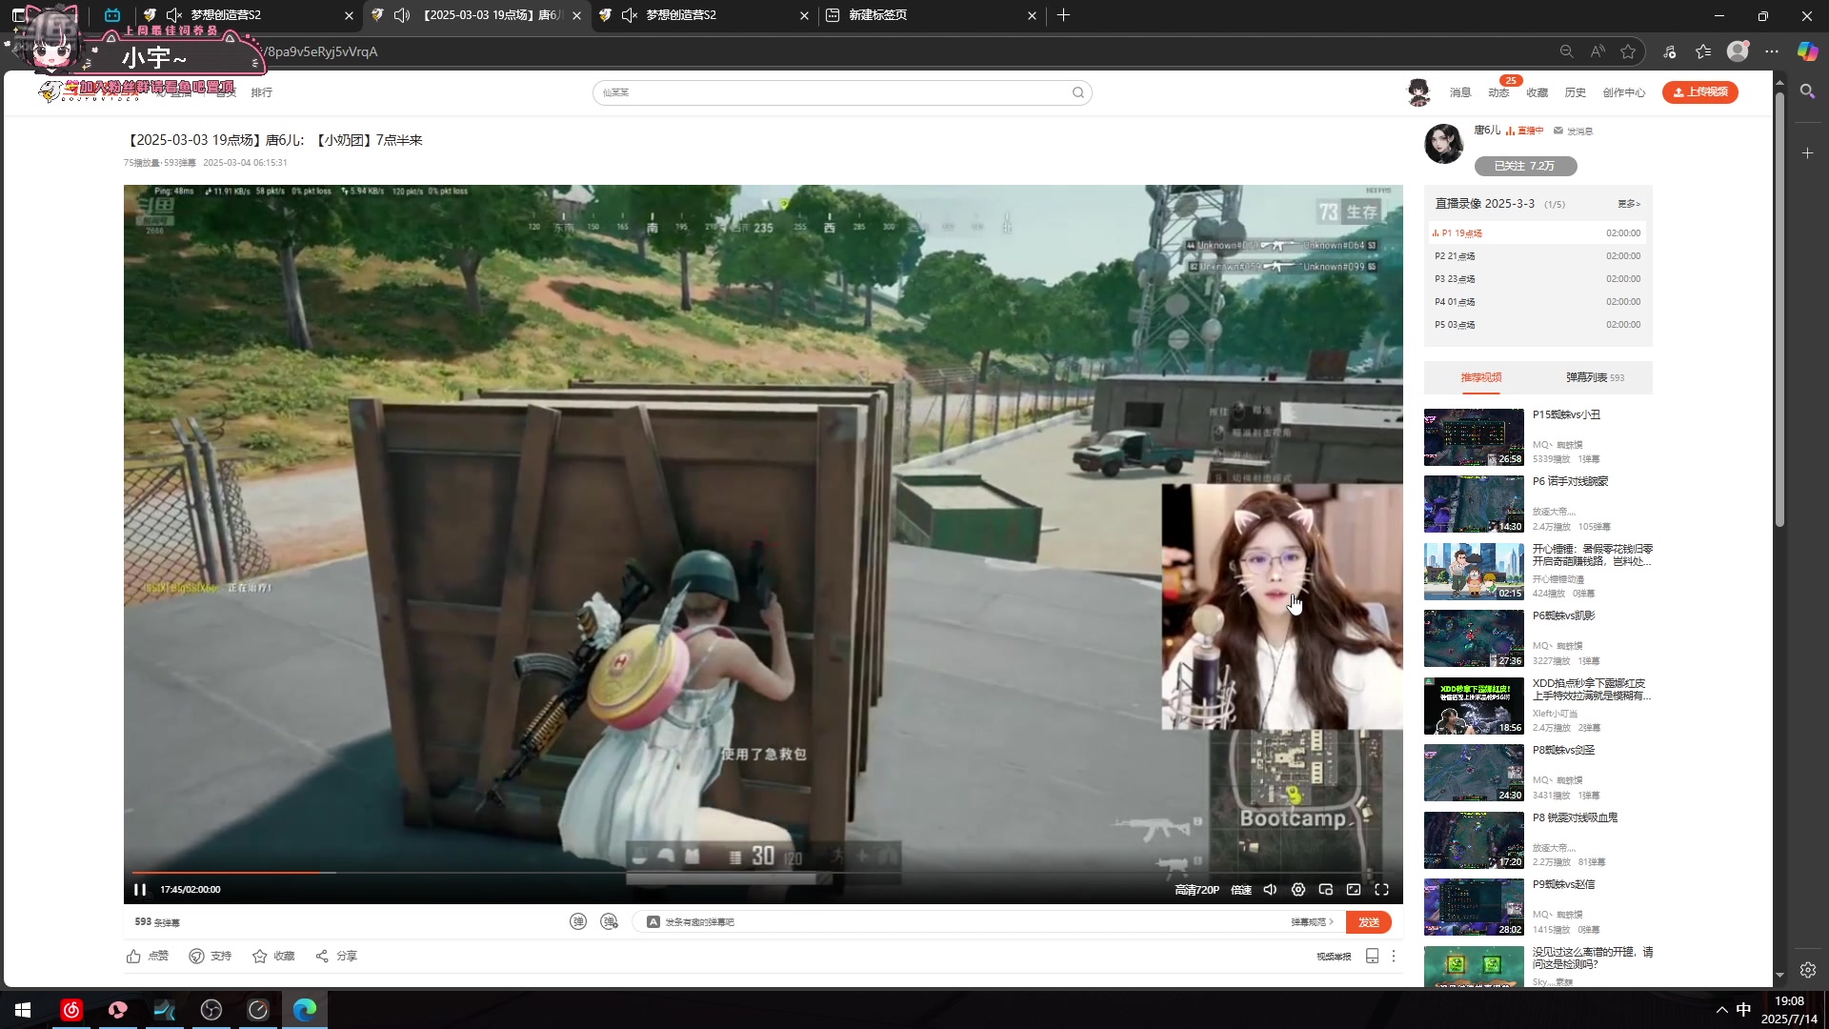Open recommended video P15魏铁vs小丑 thumbnail

tap(1474, 437)
